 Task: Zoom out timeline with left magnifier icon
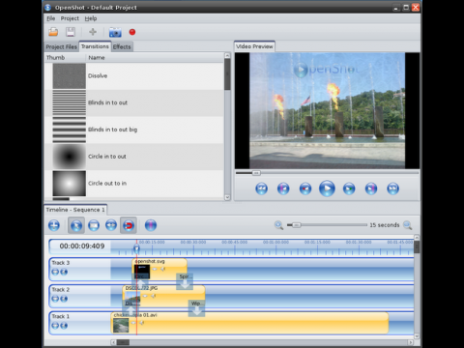[x=278, y=225]
